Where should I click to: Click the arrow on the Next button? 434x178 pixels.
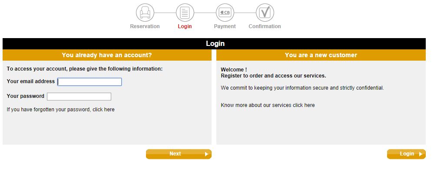(206, 154)
